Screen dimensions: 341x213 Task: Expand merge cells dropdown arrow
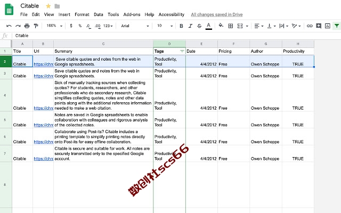(247, 26)
